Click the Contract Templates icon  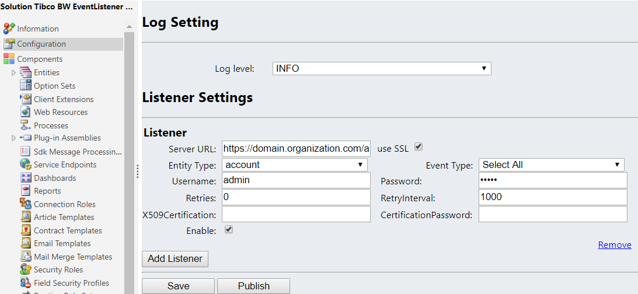point(26,230)
